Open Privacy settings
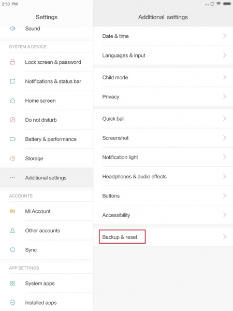The width and height of the screenshot is (233, 311). click(x=163, y=96)
